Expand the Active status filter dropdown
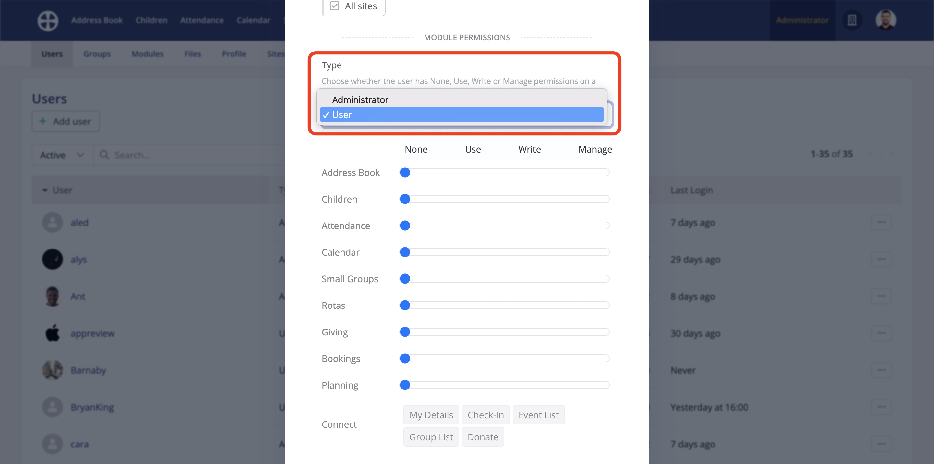 coord(62,155)
